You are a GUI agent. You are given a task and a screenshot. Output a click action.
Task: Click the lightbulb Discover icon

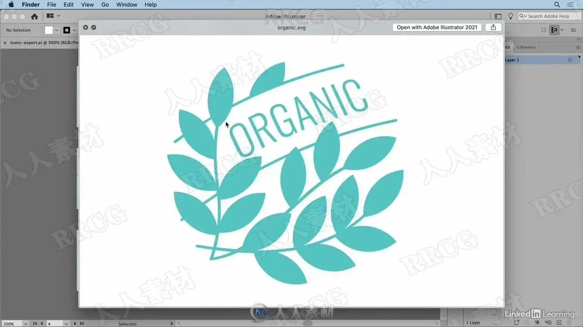point(511,16)
